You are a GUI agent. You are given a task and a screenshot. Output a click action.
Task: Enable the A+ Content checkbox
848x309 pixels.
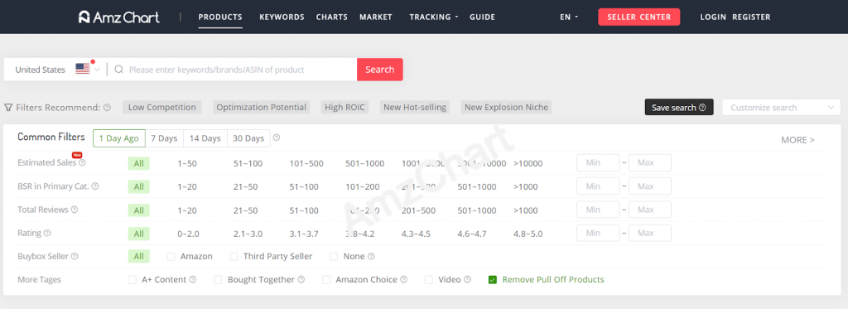coord(132,280)
